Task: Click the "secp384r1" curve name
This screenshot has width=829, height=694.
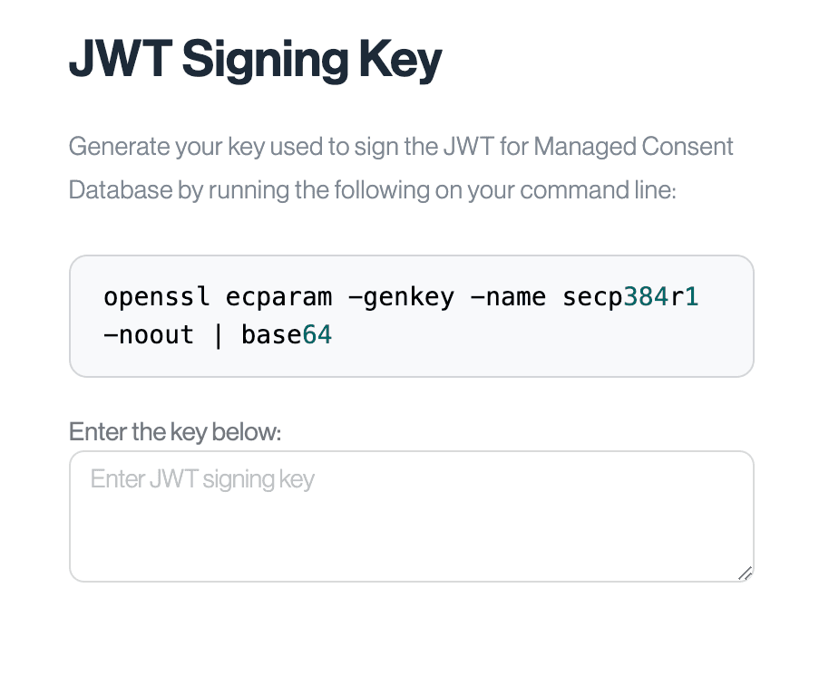Action: [x=630, y=296]
